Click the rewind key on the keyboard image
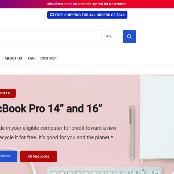This screenshot has height=174, width=174. click(x=117, y=173)
